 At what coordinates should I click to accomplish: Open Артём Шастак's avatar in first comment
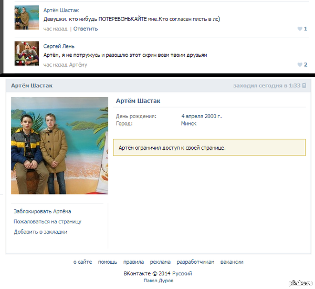pyautogui.click(x=26, y=17)
